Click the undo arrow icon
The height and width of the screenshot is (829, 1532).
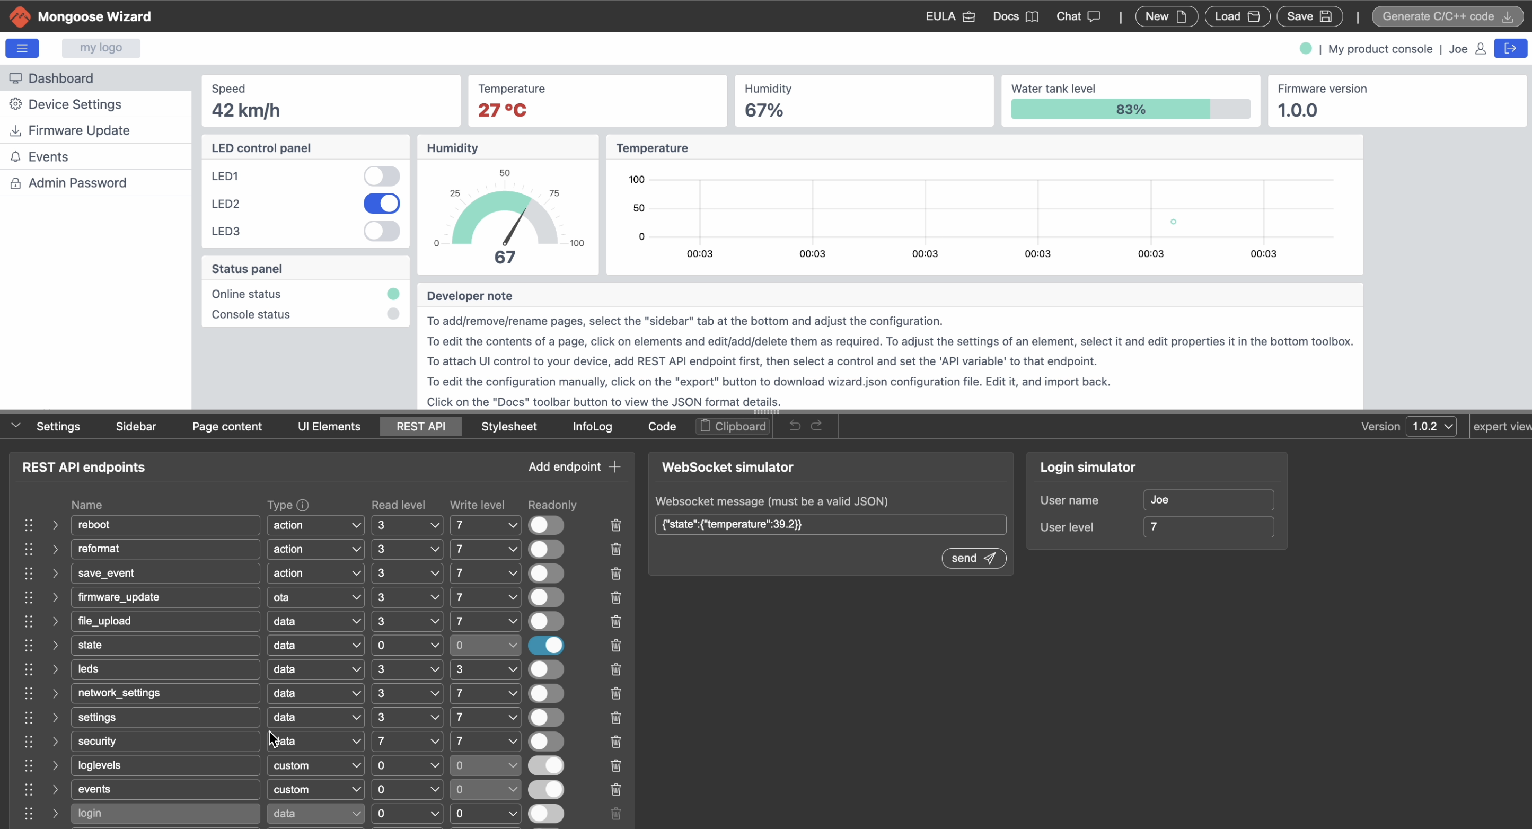[795, 426]
